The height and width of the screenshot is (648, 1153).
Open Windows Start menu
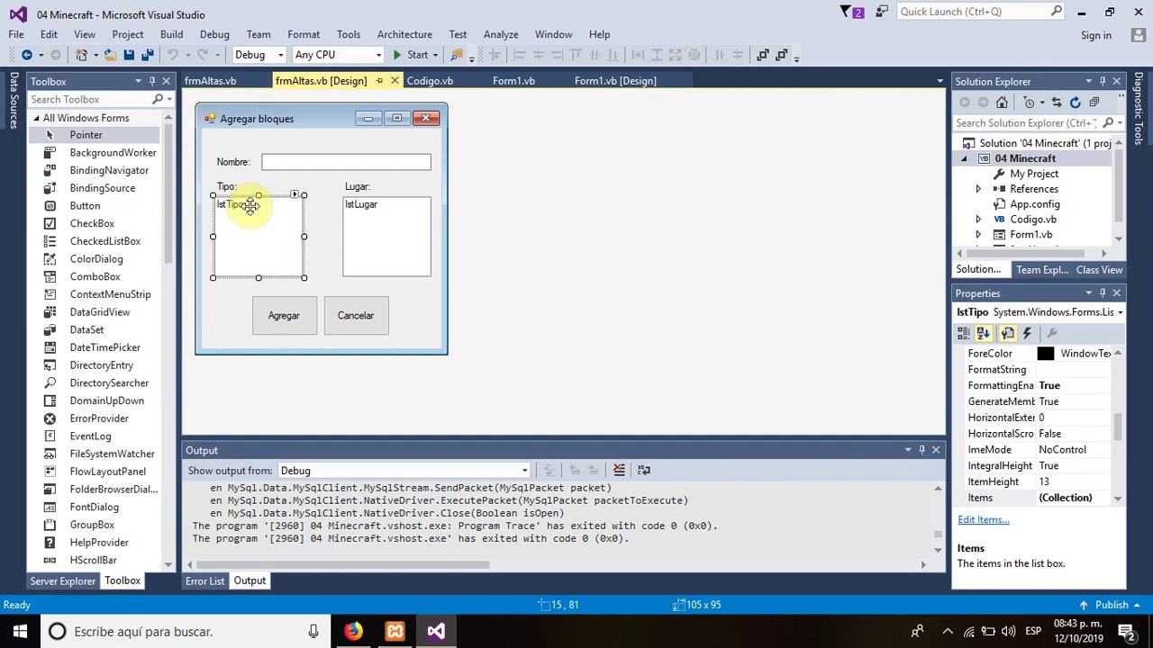coord(20,631)
